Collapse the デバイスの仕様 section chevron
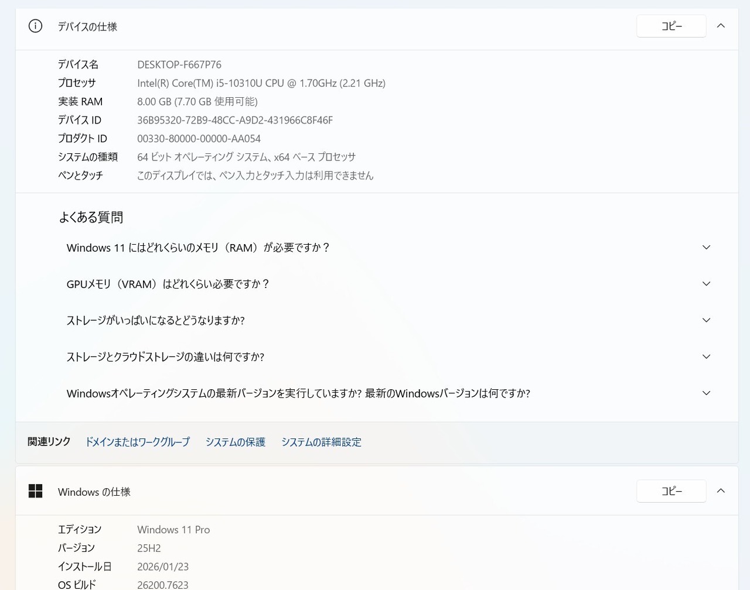Image resolution: width=750 pixels, height=590 pixels. [721, 26]
